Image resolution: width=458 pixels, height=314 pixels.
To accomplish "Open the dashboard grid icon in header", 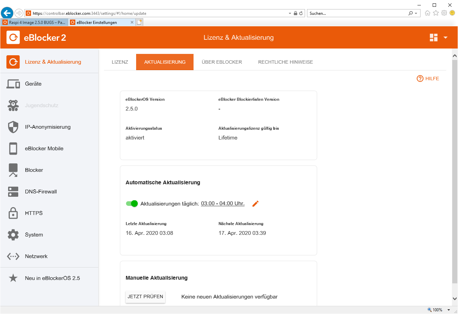I will (x=434, y=37).
